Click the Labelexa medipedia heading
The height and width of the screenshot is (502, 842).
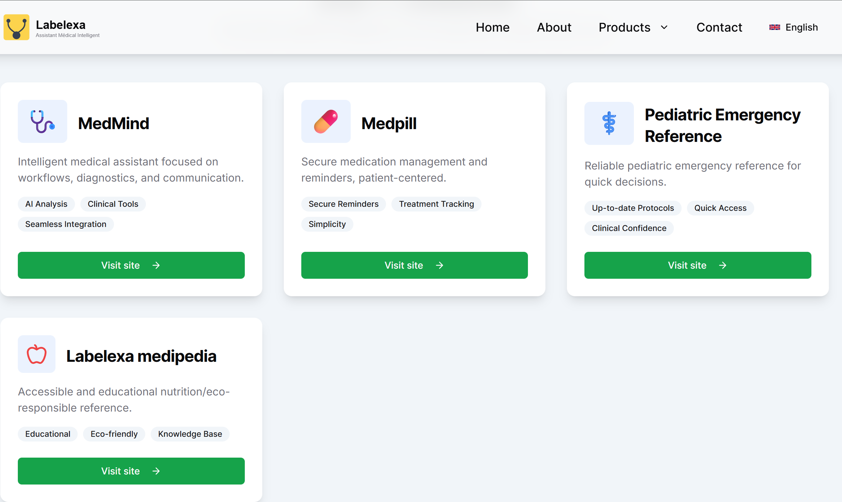[x=141, y=356]
